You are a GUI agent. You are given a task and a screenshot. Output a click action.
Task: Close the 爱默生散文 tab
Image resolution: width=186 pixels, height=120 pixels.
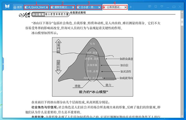[x=73, y=7]
